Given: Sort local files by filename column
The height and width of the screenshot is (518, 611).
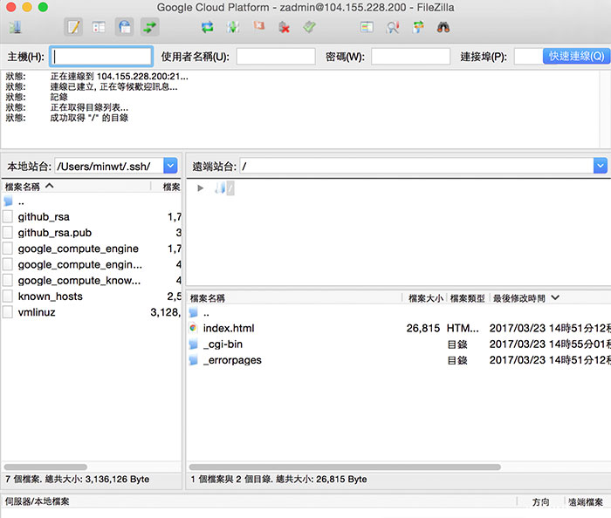Looking at the screenshot, I should click(x=77, y=187).
